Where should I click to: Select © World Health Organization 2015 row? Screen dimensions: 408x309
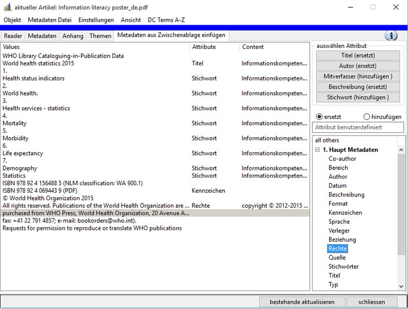point(155,198)
